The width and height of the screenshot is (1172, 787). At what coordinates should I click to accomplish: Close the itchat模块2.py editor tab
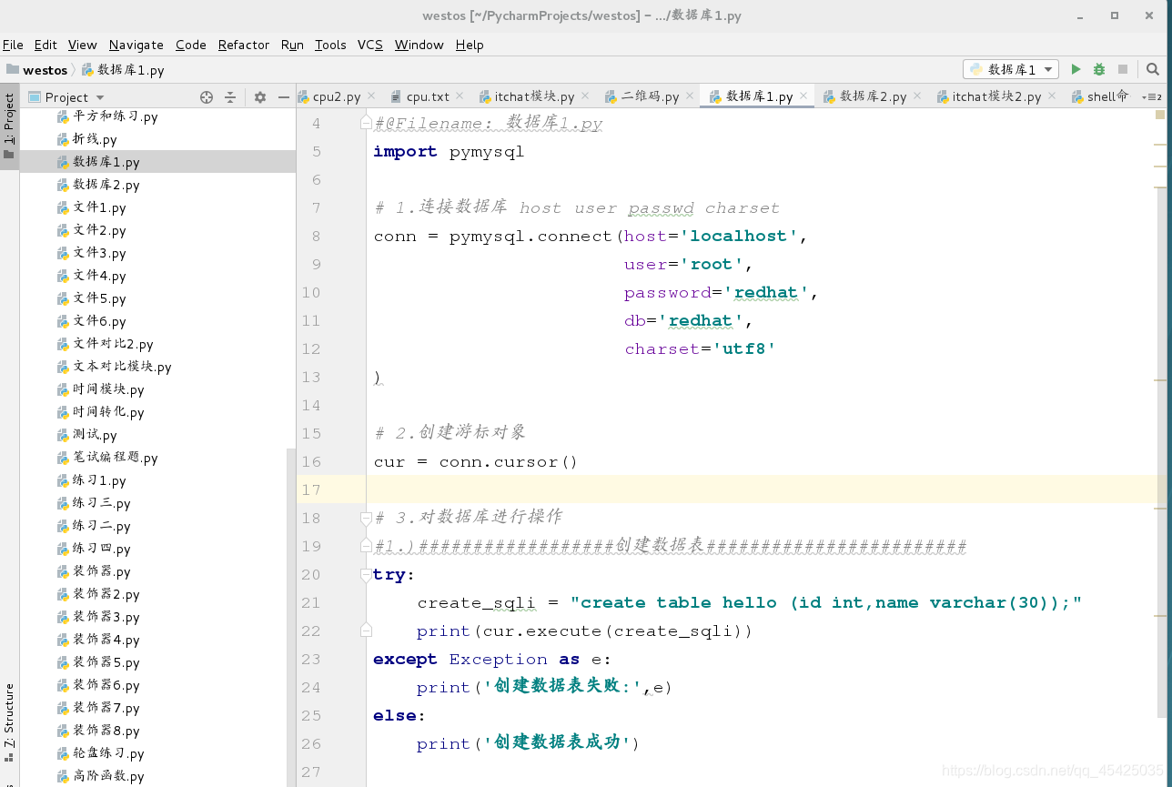coord(1052,96)
